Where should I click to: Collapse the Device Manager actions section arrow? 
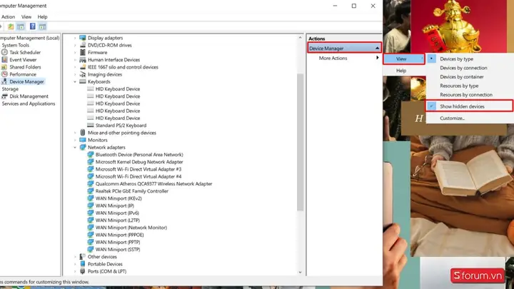click(x=377, y=49)
